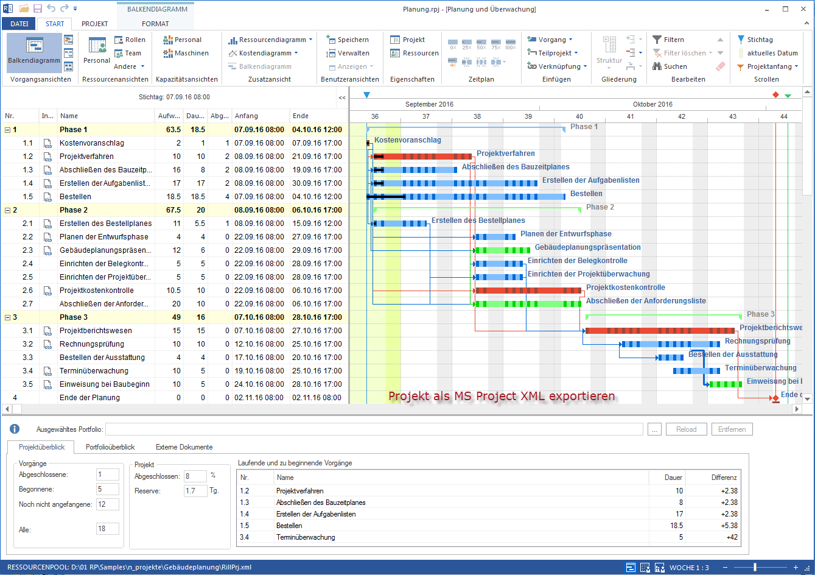Set progress to 0% in Zeitplan

click(453, 44)
